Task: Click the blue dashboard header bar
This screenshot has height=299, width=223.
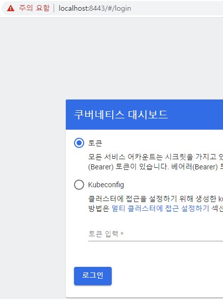Action: (144, 114)
